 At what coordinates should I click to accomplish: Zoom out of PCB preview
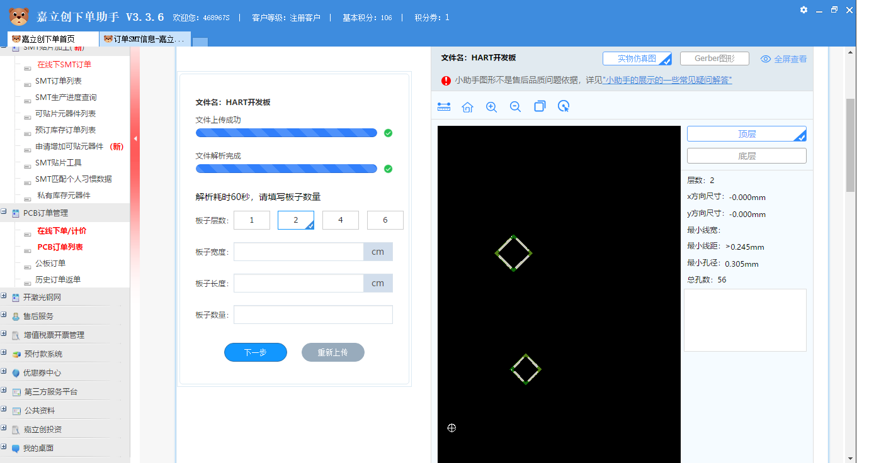point(515,107)
